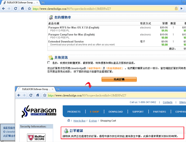Open PRODUCTS menu in Paragon navigation
This screenshot has height=142, width=186.
(x=74, y=112)
